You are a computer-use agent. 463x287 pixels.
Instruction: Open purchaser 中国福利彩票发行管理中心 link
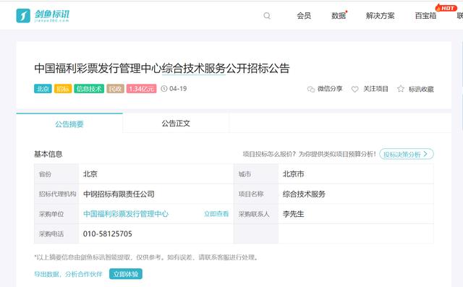coord(126,214)
